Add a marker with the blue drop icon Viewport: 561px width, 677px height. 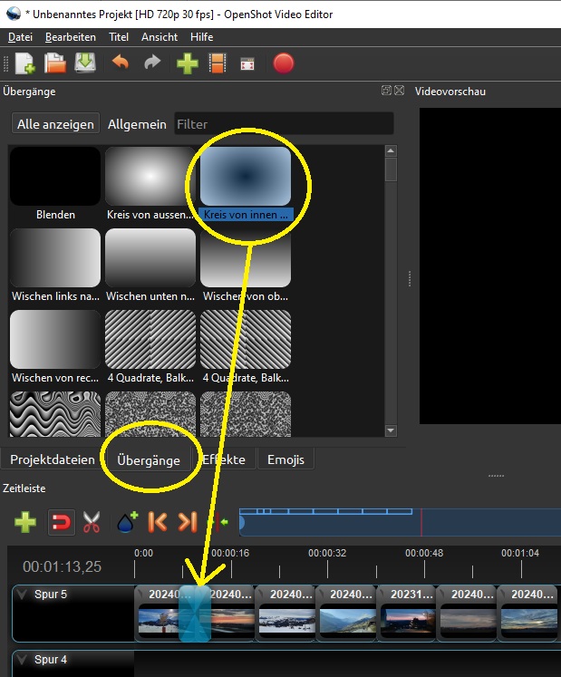(126, 522)
